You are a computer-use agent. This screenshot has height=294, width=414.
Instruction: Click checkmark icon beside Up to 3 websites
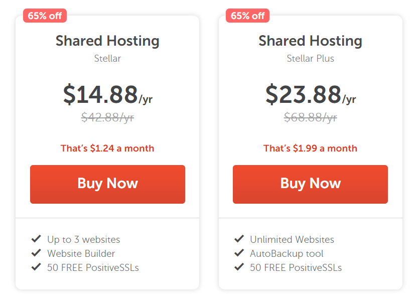coord(36,239)
